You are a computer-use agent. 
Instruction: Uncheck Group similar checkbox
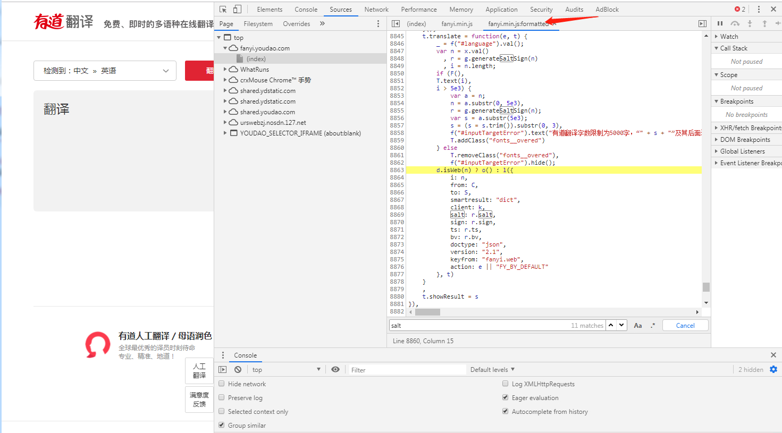click(222, 425)
